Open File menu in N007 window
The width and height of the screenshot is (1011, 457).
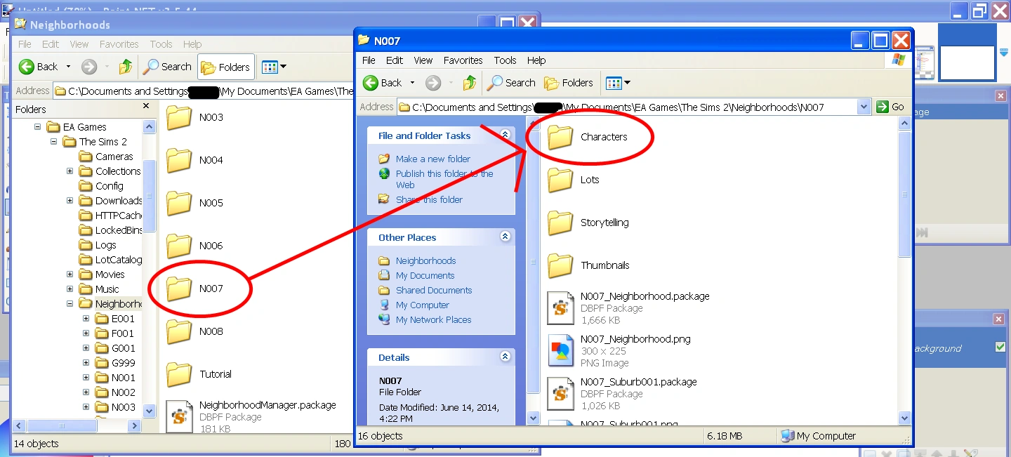tap(369, 60)
